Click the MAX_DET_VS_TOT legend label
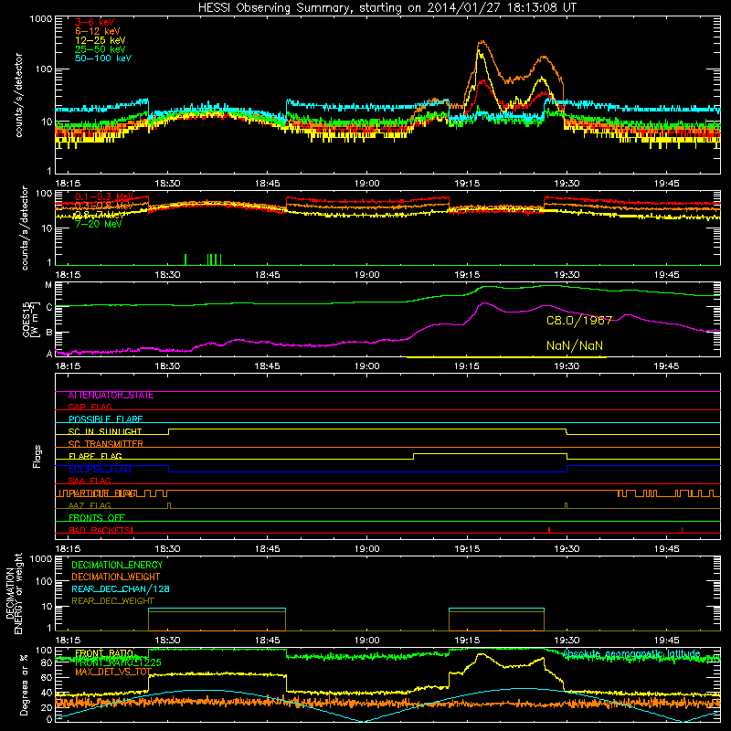The width and height of the screenshot is (731, 731). tap(113, 672)
